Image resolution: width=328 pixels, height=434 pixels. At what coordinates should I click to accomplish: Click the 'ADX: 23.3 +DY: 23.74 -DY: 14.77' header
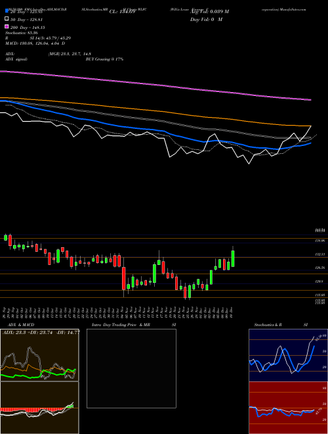[41, 333]
